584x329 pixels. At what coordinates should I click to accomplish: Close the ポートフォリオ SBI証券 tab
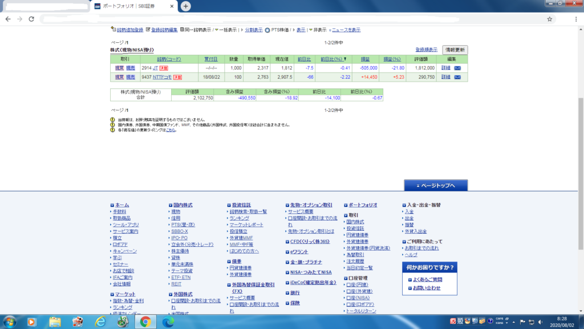[172, 6]
